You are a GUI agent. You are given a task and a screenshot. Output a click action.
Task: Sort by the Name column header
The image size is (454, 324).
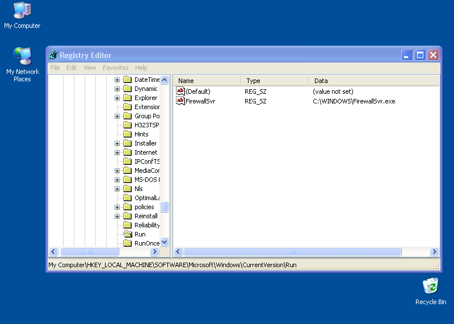[x=207, y=81]
